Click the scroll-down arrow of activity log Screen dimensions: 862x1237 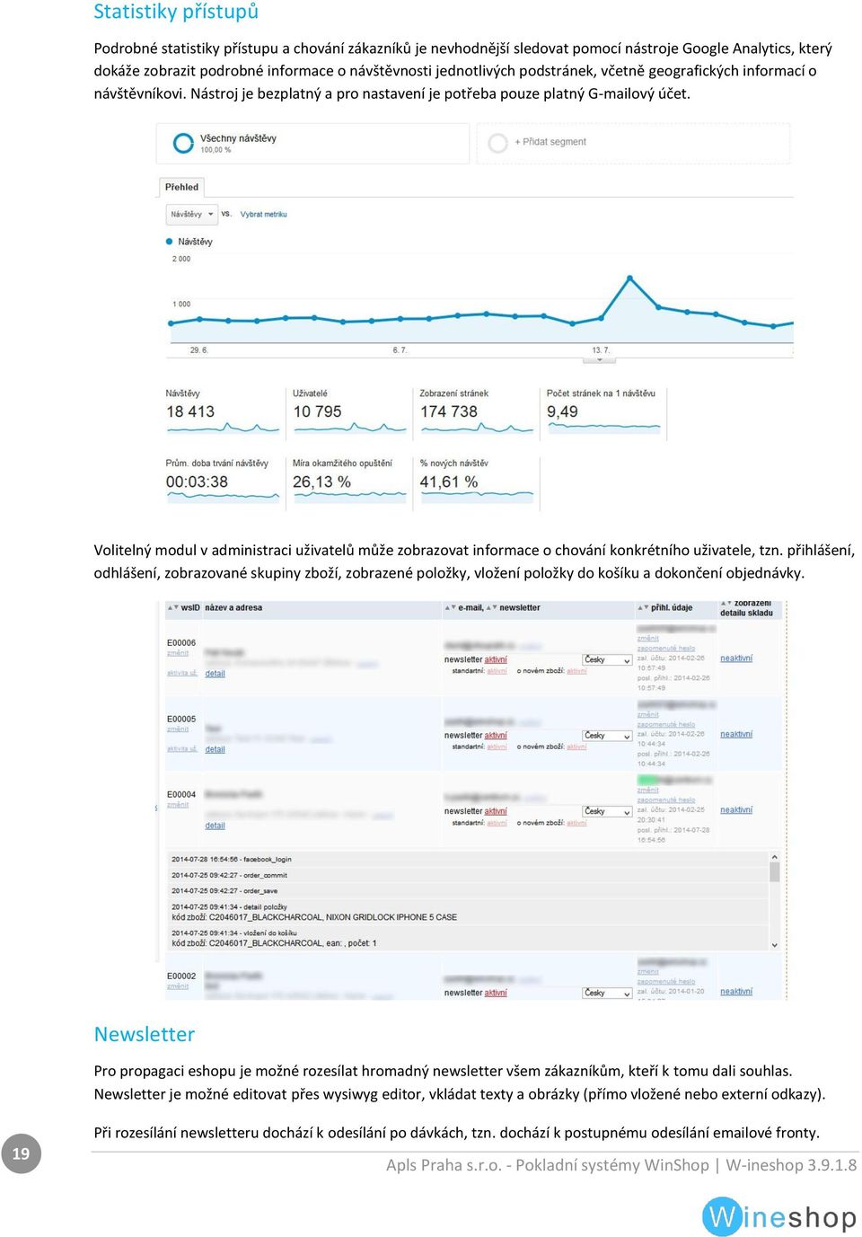tap(774, 945)
